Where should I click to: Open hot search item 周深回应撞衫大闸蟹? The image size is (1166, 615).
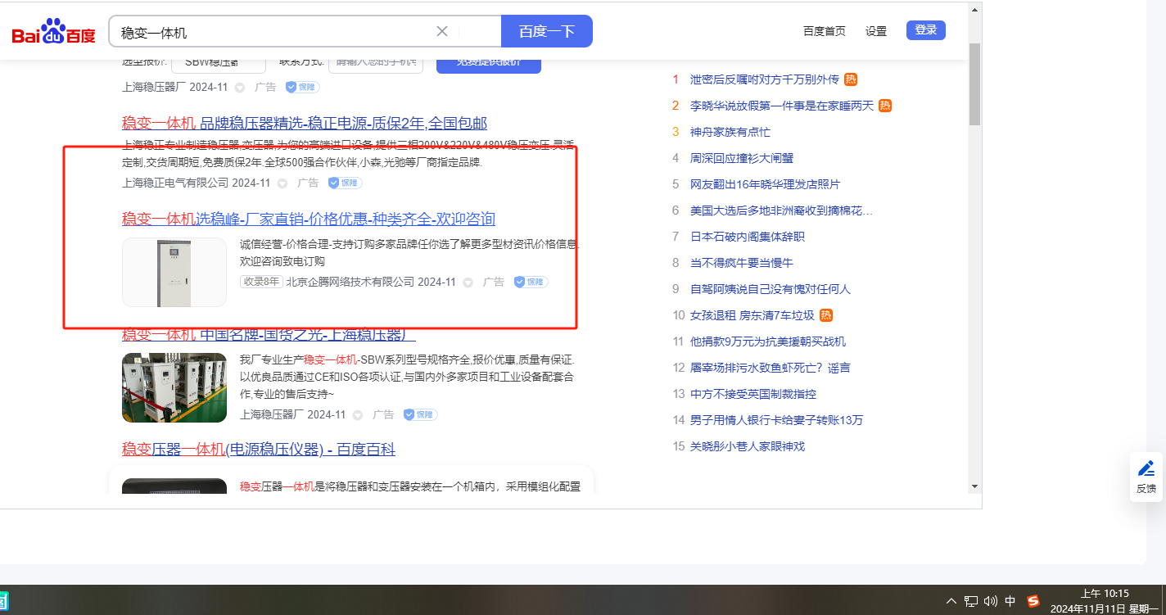(x=741, y=158)
